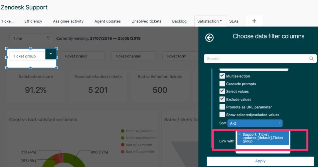Screen dimensions: 318x167
Task: Click the Satisfaction score 91.2% card
Action: tap(36, 86)
